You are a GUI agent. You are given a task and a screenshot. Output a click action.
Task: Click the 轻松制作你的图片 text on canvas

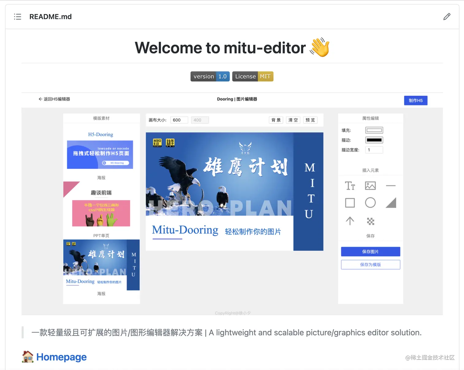(253, 232)
